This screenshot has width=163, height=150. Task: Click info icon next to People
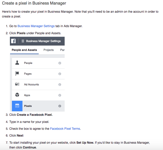pos(60,63)
